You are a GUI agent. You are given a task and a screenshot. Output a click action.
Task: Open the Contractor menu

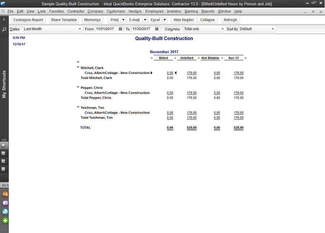[76, 11]
